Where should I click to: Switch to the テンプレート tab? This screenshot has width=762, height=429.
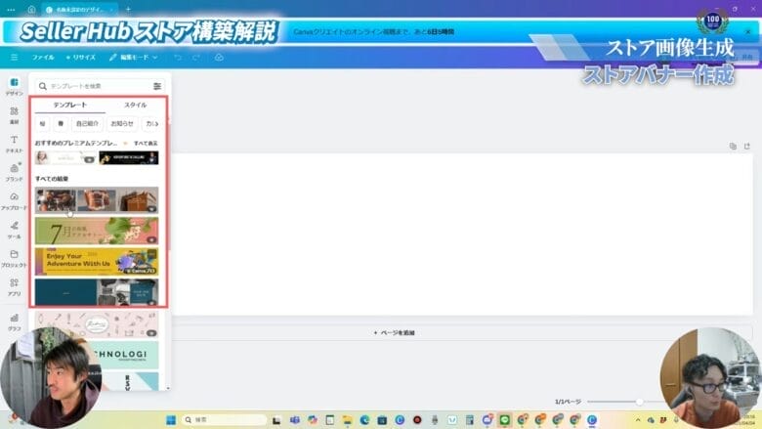(70, 105)
